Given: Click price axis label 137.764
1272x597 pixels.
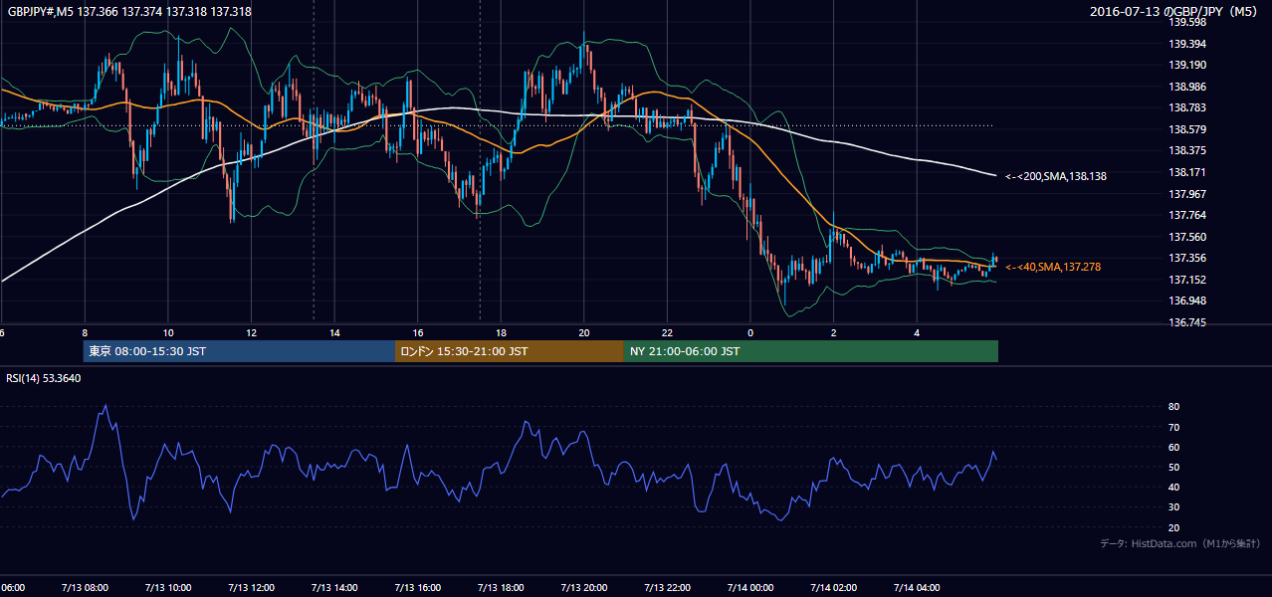Looking at the screenshot, I should (1187, 215).
